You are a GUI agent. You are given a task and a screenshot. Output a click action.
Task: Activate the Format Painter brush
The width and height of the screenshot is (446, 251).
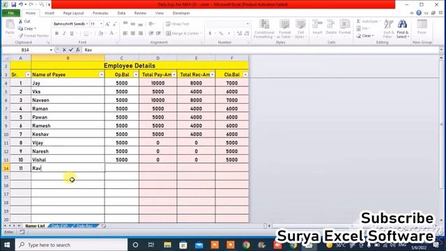(x=33, y=36)
